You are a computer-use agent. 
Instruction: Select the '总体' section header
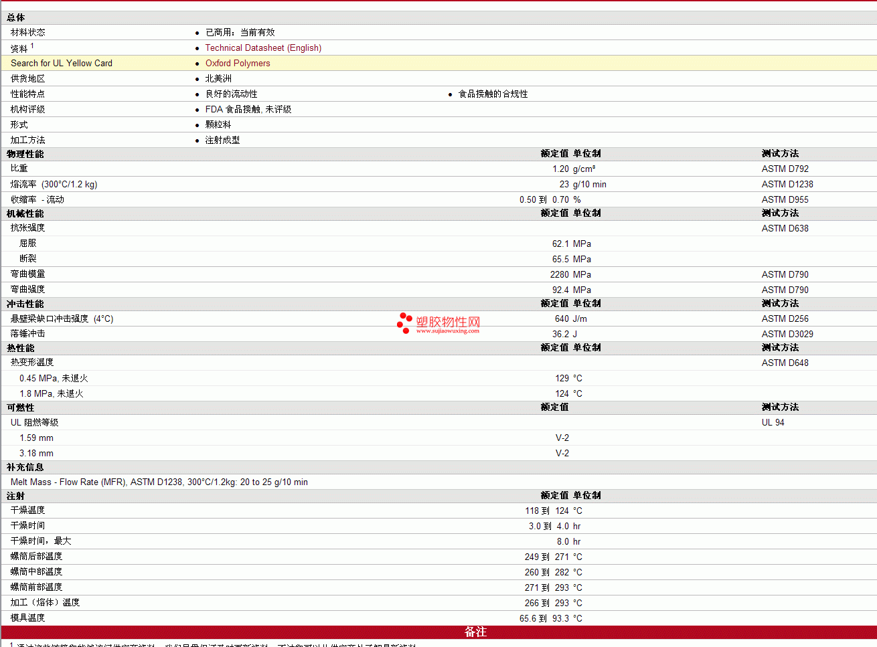coord(16,17)
